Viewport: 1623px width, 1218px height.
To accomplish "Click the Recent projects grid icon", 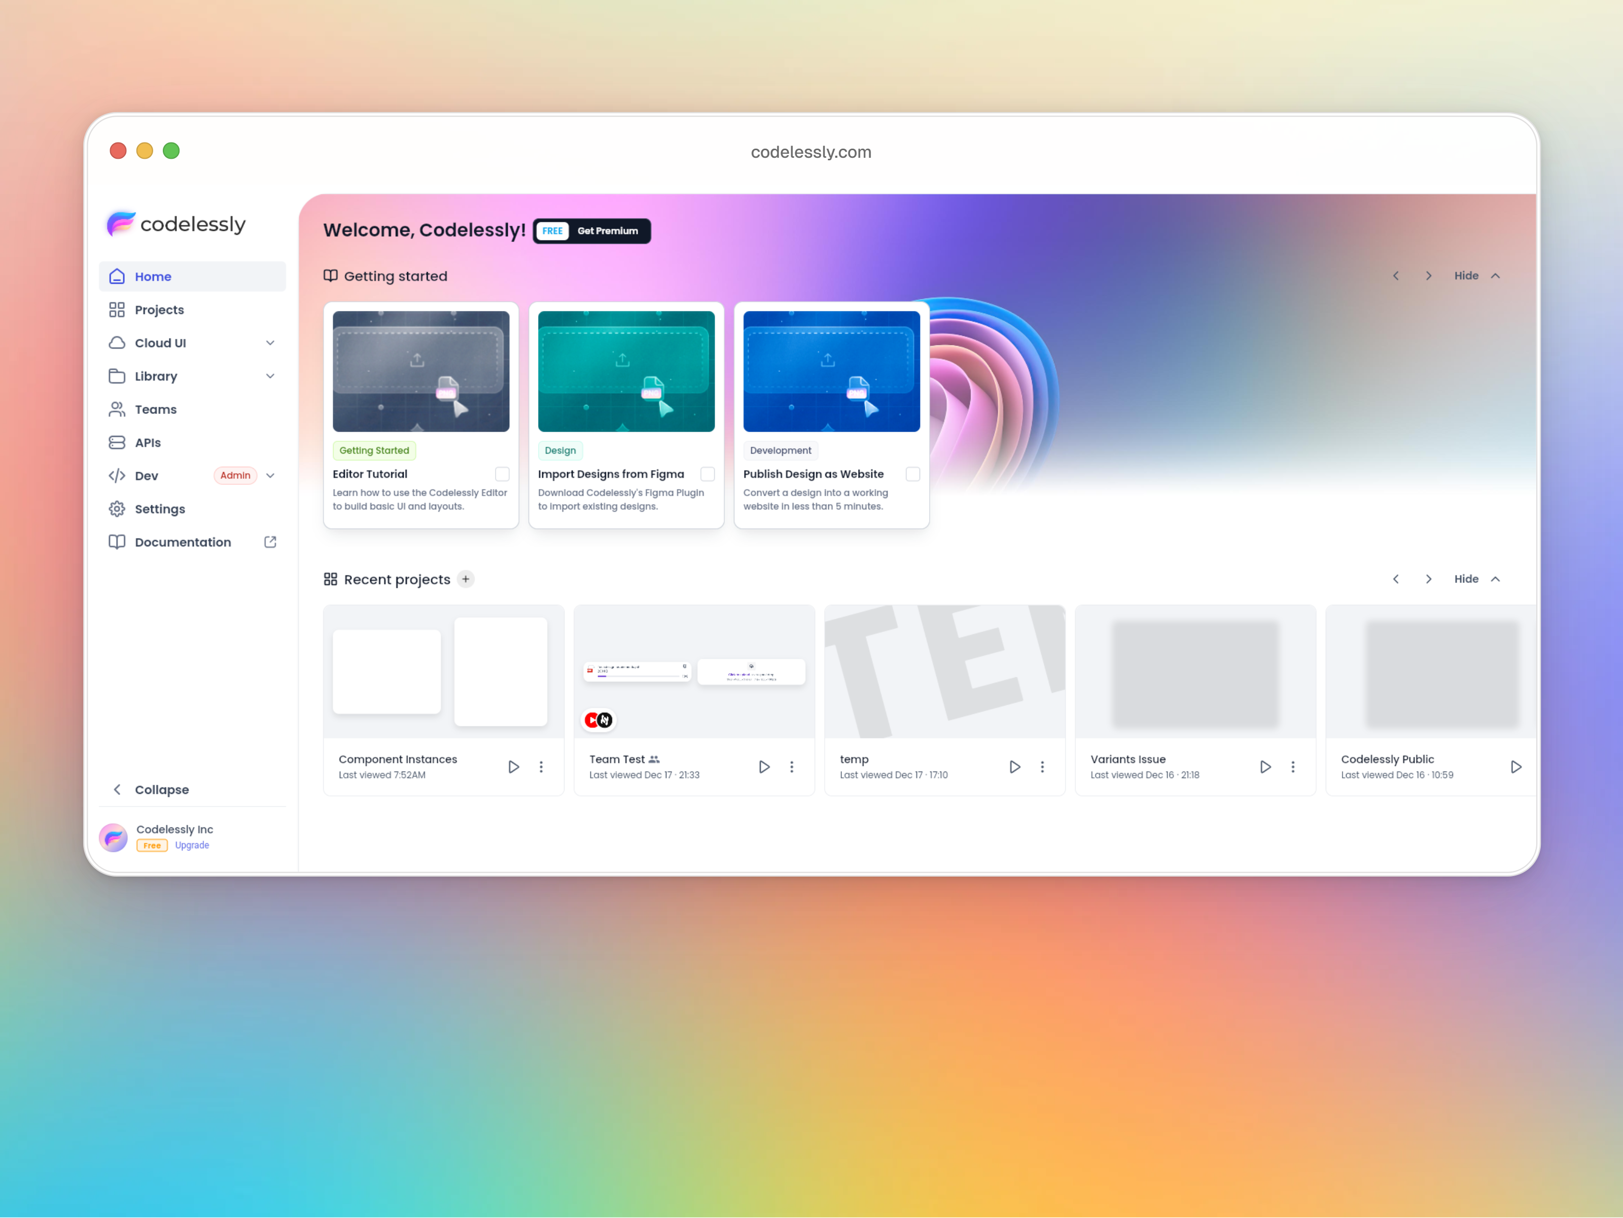I will (331, 580).
